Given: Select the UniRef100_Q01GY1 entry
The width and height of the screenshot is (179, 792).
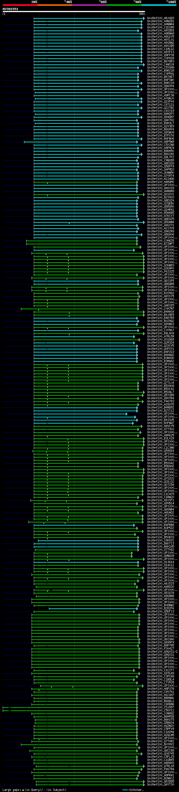Looking at the screenshot, I should (x=161, y=194).
